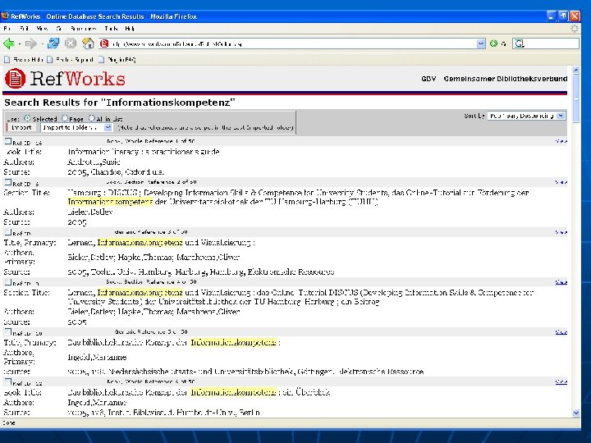The height and width of the screenshot is (443, 591).
Task: Check the box for Reference 4 of 50
Action: tap(8, 281)
